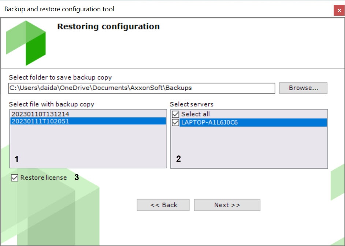Click the Select folder to save backup copy label
This screenshot has width=345, height=246.
pyautogui.click(x=60, y=77)
